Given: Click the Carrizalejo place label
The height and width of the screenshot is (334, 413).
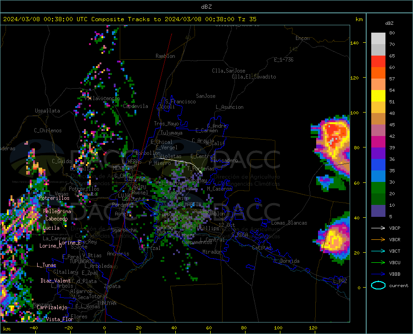Looking at the screenshot, I should coord(52,307).
